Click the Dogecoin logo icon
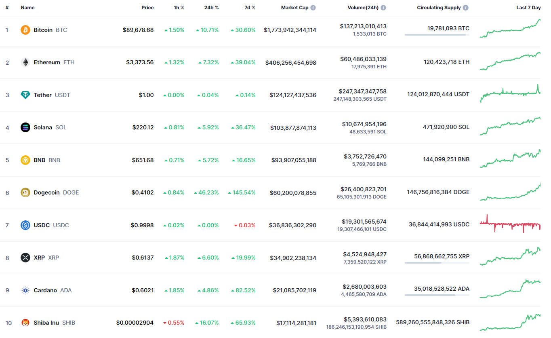551x338 pixels. click(25, 192)
